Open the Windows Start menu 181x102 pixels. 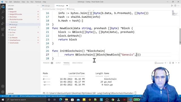3,99
